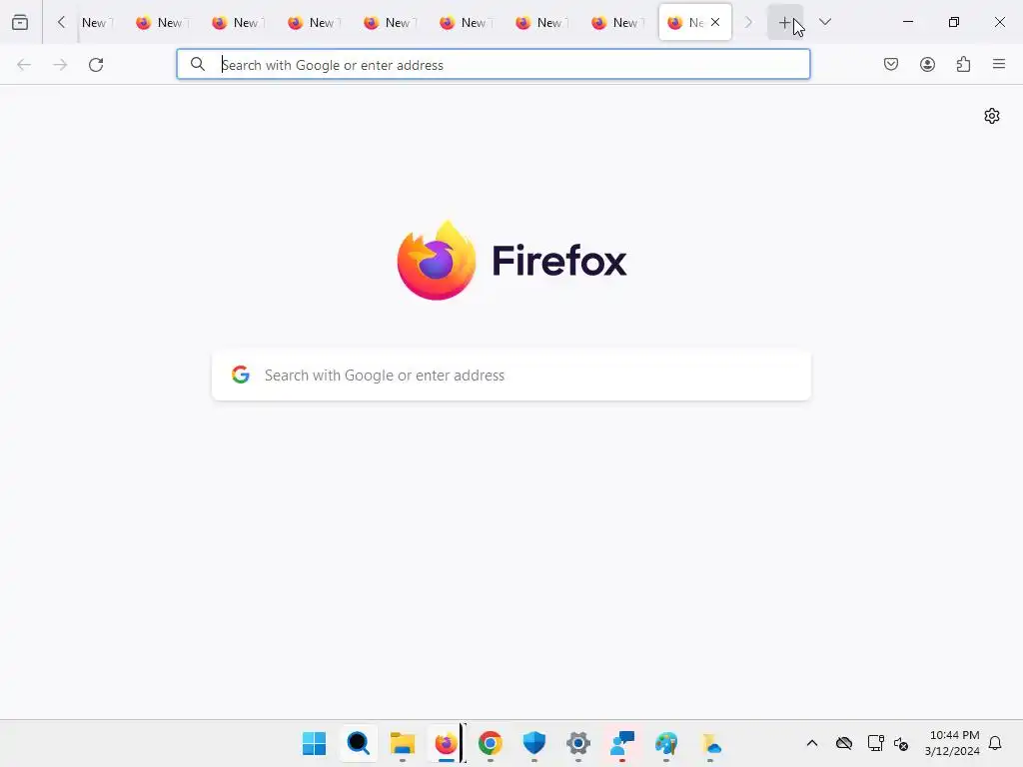
Task: Expand the list all tabs dropdown arrow
Action: click(x=825, y=22)
